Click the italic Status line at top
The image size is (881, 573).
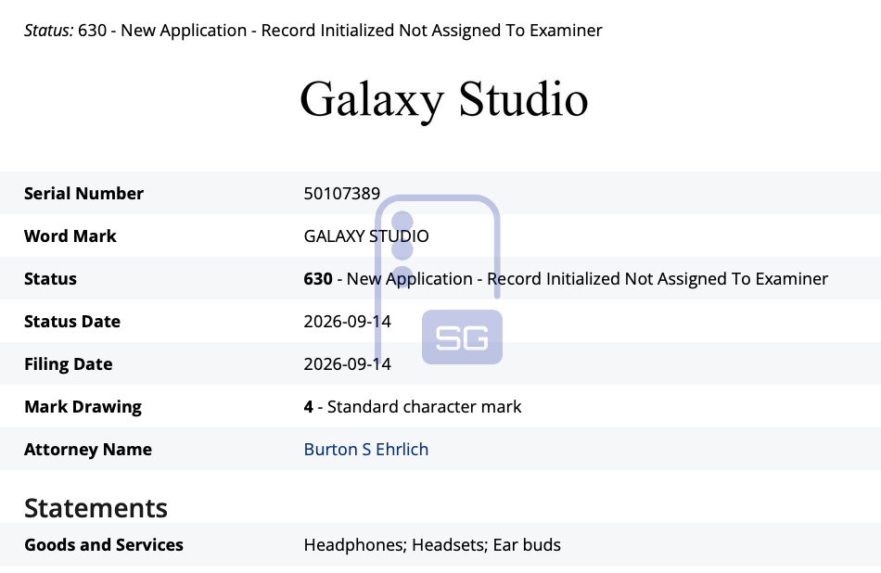coord(313,31)
